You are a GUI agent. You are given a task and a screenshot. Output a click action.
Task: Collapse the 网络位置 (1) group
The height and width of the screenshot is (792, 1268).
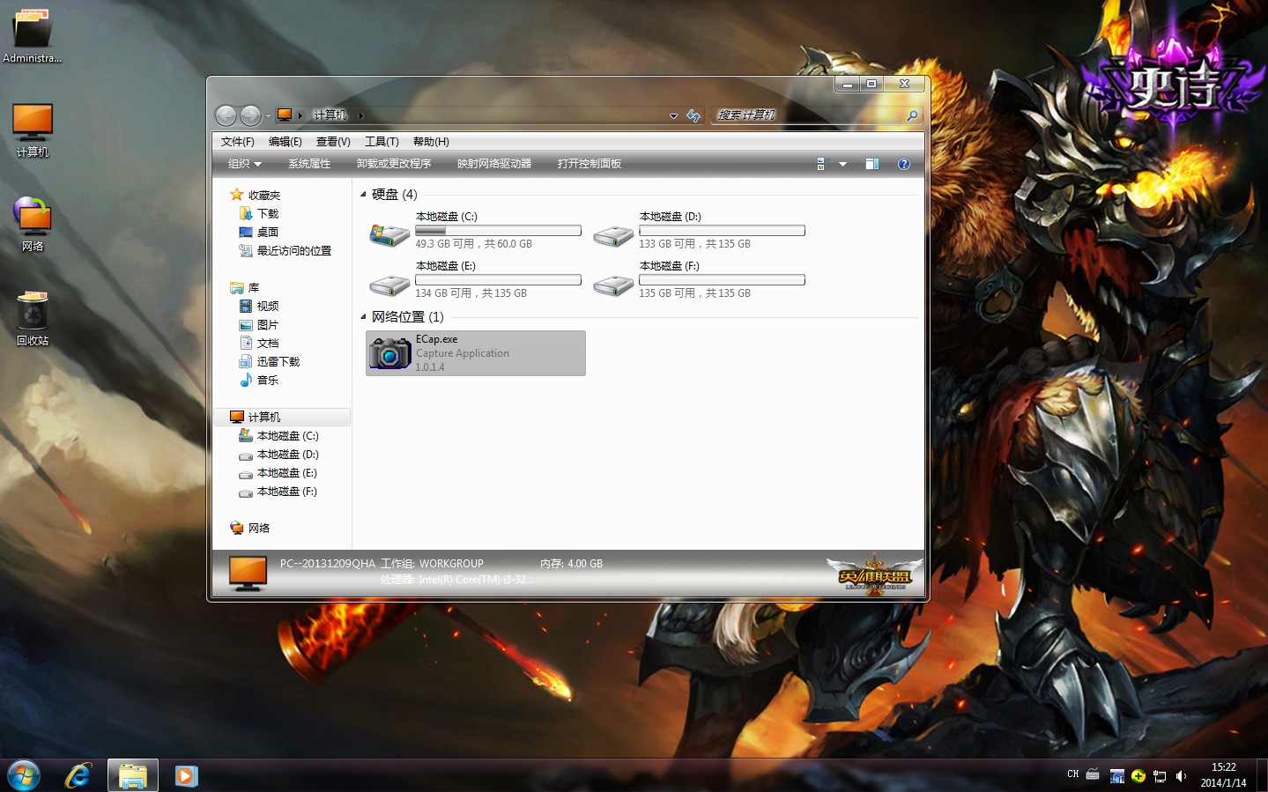(363, 317)
